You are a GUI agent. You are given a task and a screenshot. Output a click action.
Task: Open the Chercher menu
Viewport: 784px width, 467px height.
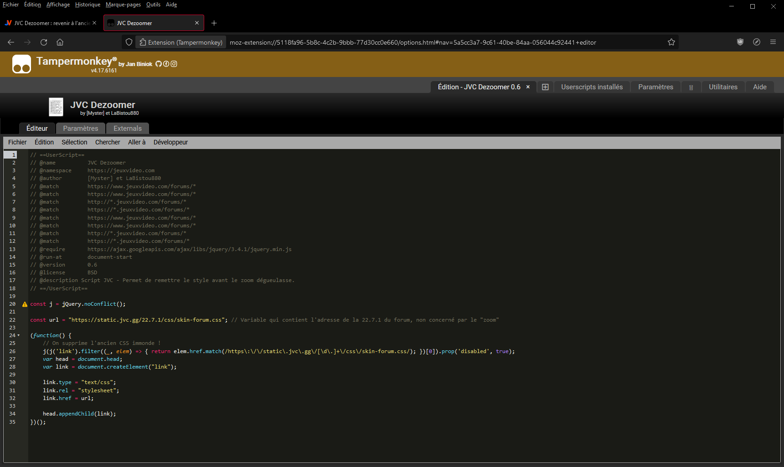click(x=108, y=142)
